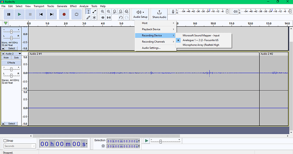This screenshot has width=293, height=154.
Task: Start playback with the green Play button
Action: click(x=19, y=14)
